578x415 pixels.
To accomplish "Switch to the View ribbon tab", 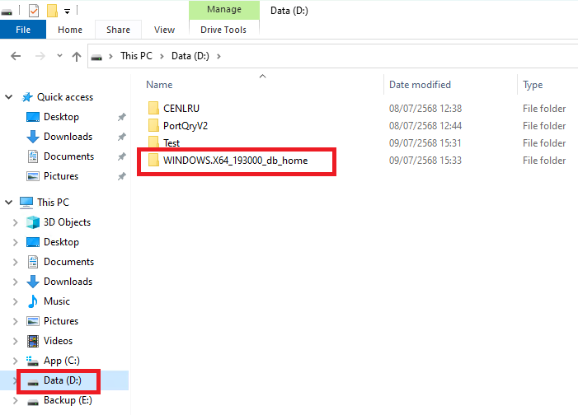I will click(x=164, y=30).
